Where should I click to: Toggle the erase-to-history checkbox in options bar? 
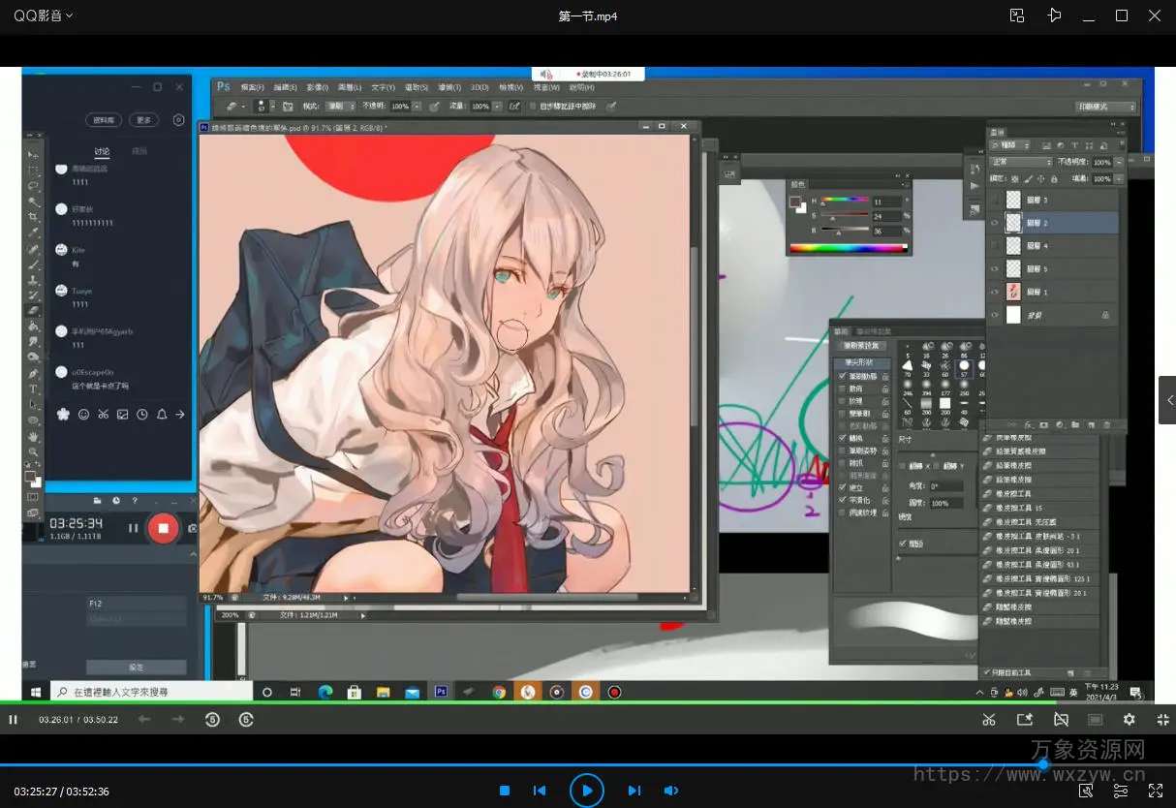tap(532, 107)
